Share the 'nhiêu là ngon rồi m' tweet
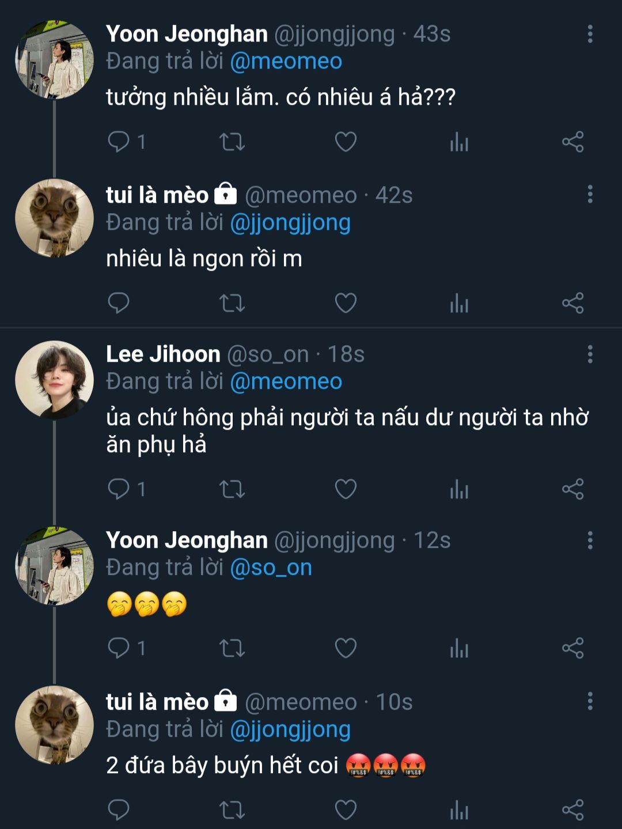622x829 pixels. [x=572, y=302]
